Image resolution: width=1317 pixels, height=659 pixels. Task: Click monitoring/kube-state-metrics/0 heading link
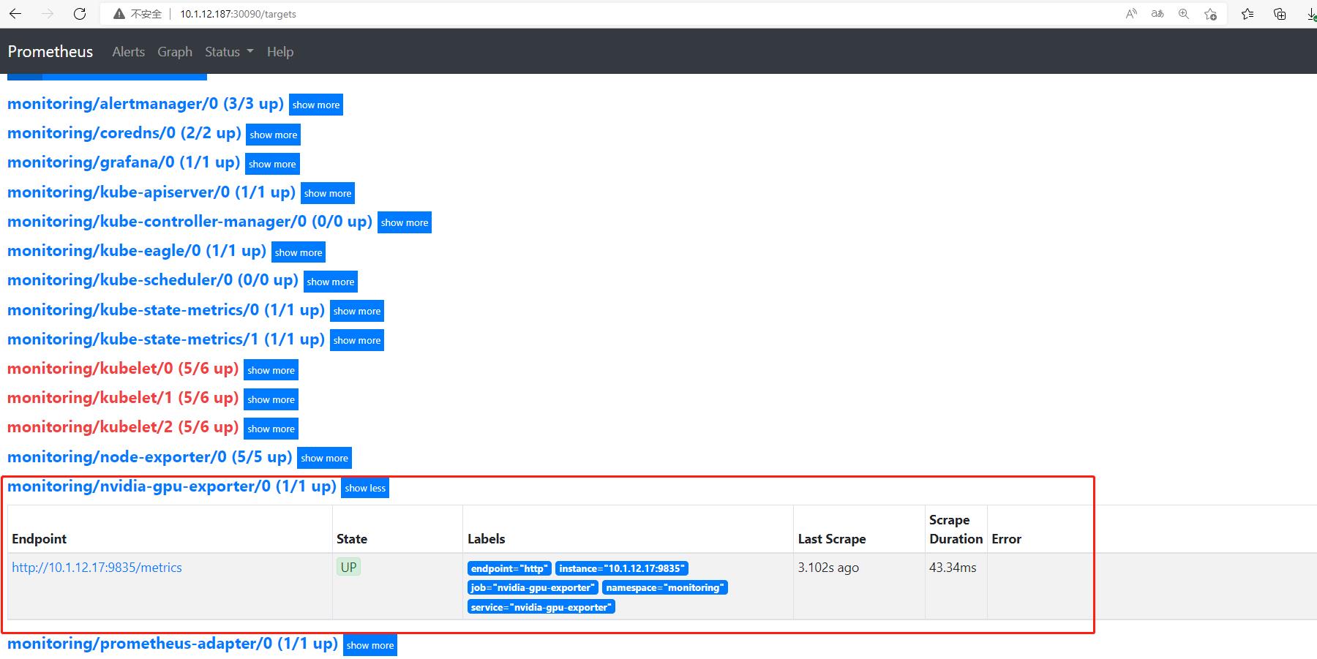point(166,310)
